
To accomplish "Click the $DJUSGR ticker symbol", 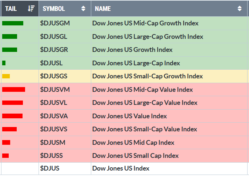I will click(54, 50).
